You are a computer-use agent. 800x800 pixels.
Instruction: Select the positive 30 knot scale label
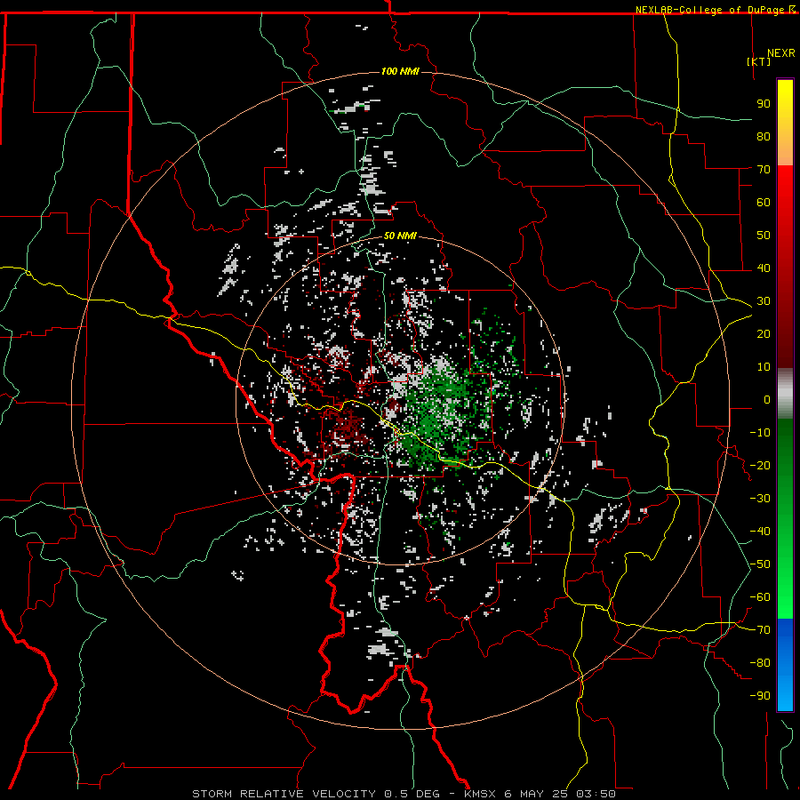[x=764, y=301]
